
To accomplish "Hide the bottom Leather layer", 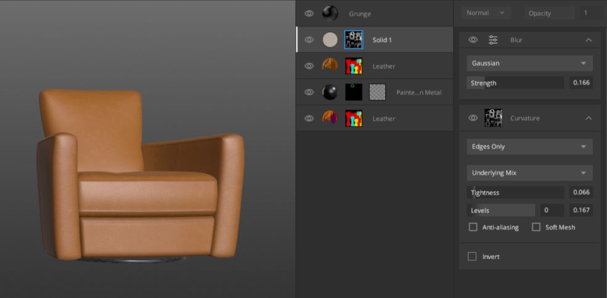I will coord(309,118).
